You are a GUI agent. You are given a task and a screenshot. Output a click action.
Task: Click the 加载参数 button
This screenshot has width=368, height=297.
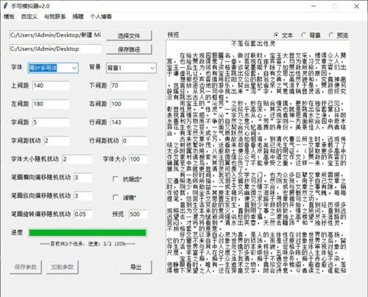click(63, 267)
